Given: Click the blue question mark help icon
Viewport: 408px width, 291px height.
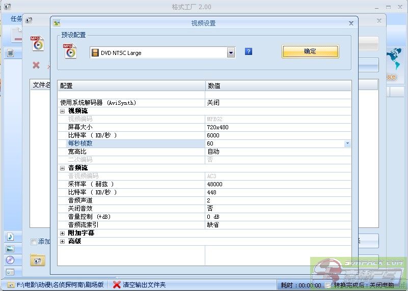Looking at the screenshot, I should [x=249, y=51].
